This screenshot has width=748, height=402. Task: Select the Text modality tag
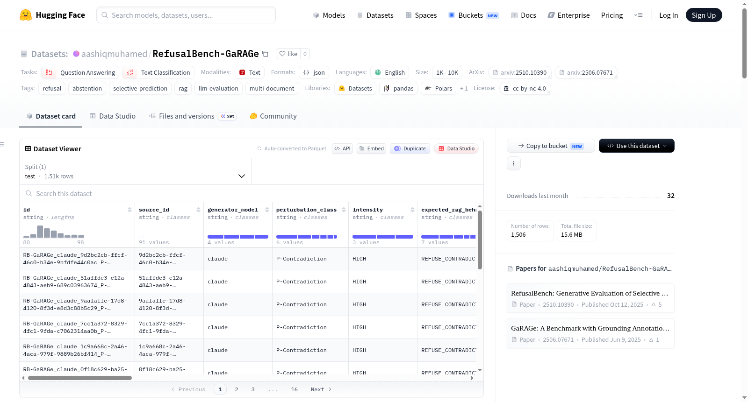(250, 72)
